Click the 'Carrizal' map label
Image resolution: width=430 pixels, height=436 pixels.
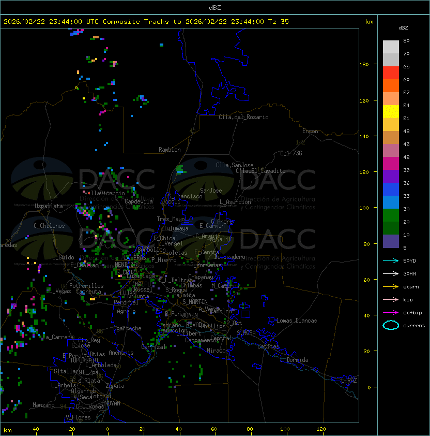(x=153, y=347)
